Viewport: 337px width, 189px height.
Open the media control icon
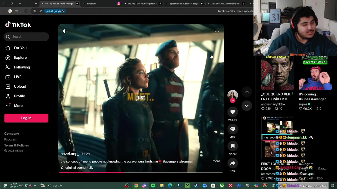coord(17,11)
